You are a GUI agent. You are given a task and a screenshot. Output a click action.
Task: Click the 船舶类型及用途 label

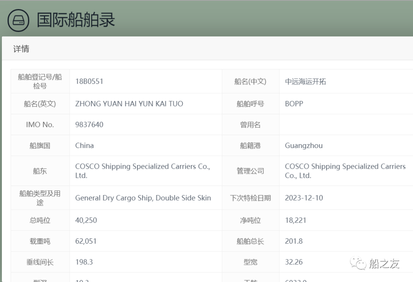coord(40,198)
